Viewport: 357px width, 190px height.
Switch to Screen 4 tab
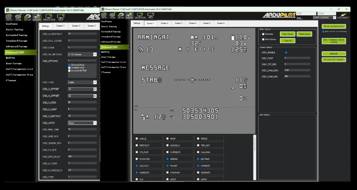coord(192,23)
